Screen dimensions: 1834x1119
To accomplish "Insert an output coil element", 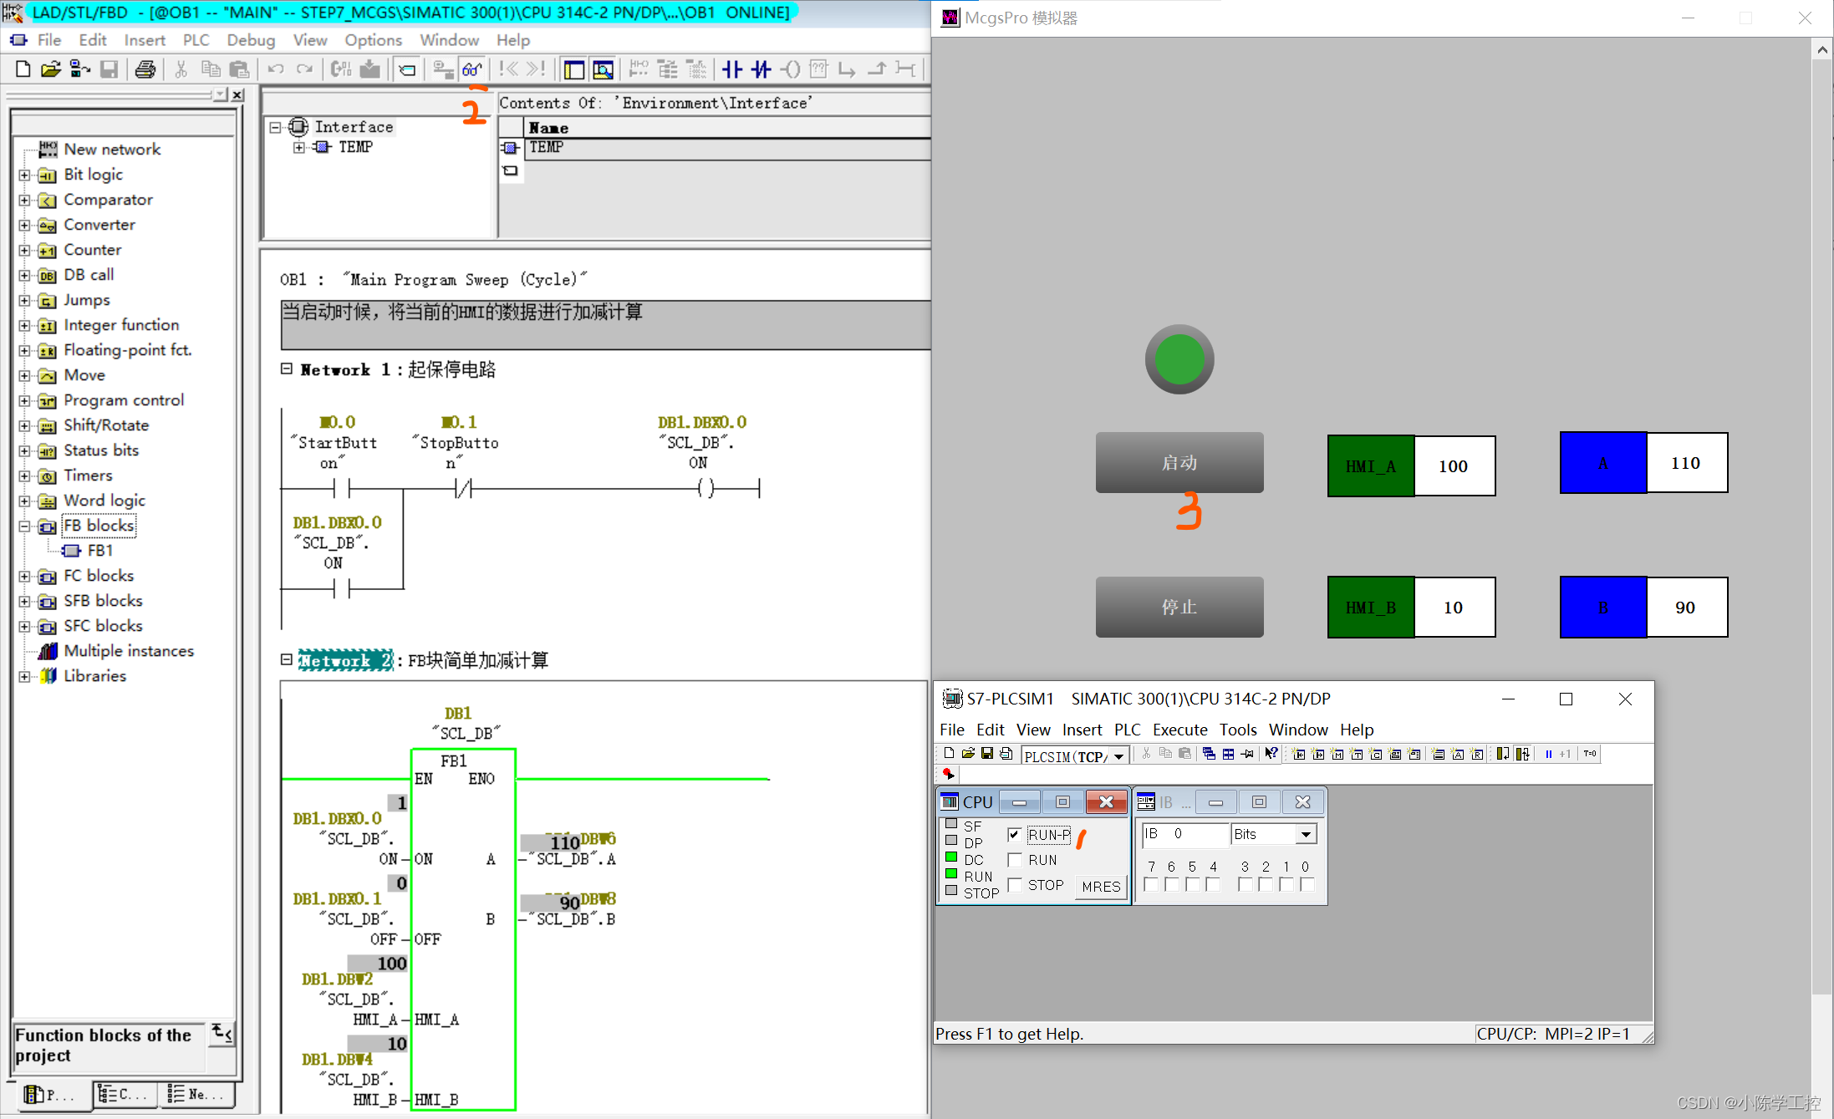I will (x=791, y=69).
